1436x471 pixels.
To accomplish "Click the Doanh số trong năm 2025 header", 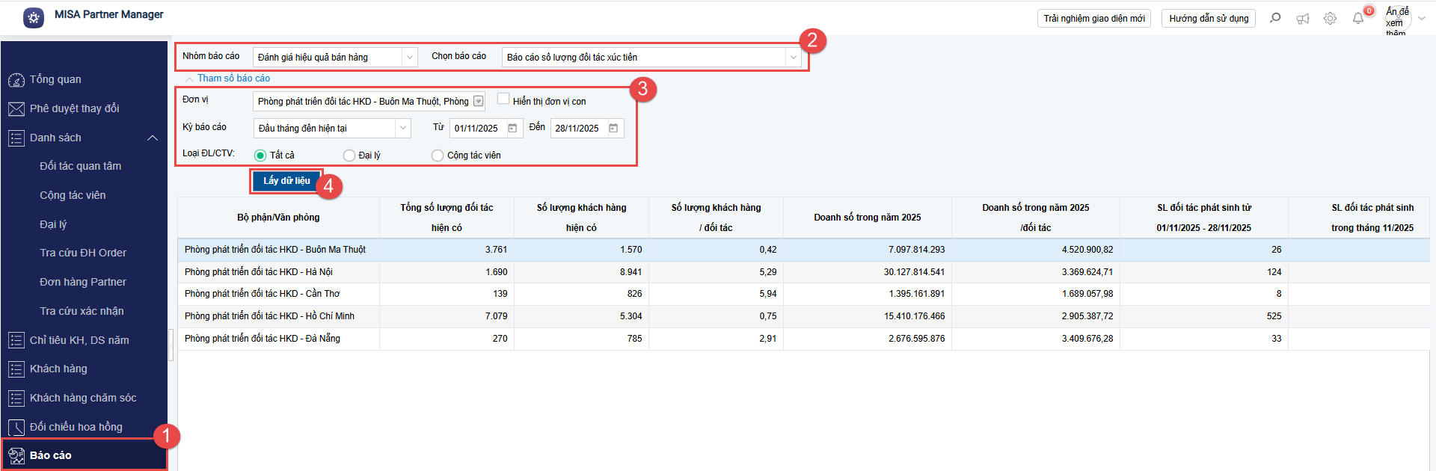I will pos(868,218).
